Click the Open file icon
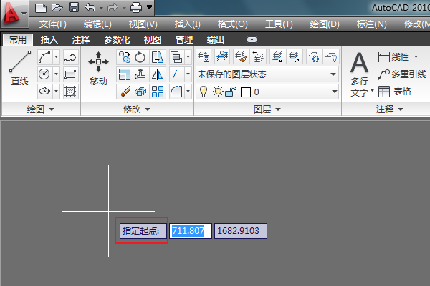This screenshot has width=430, height=286. [x=57, y=7]
